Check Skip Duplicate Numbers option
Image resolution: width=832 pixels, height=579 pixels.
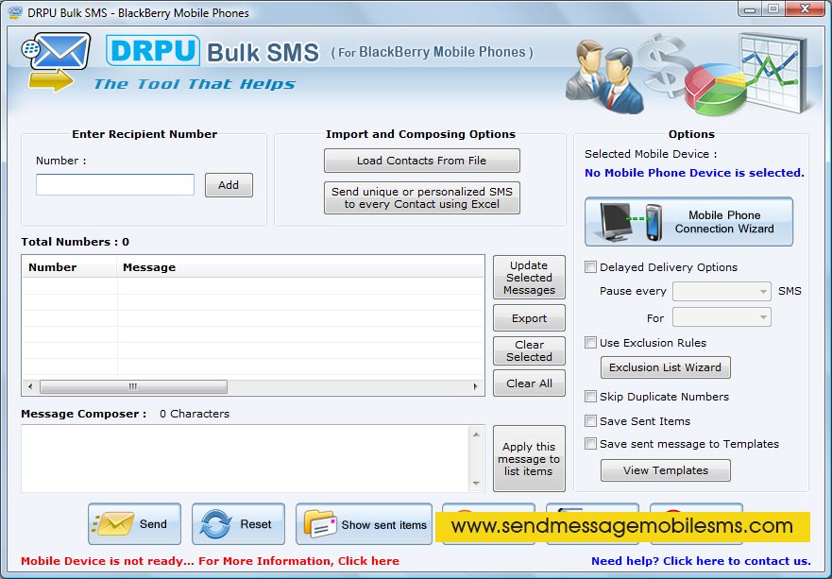coord(590,396)
